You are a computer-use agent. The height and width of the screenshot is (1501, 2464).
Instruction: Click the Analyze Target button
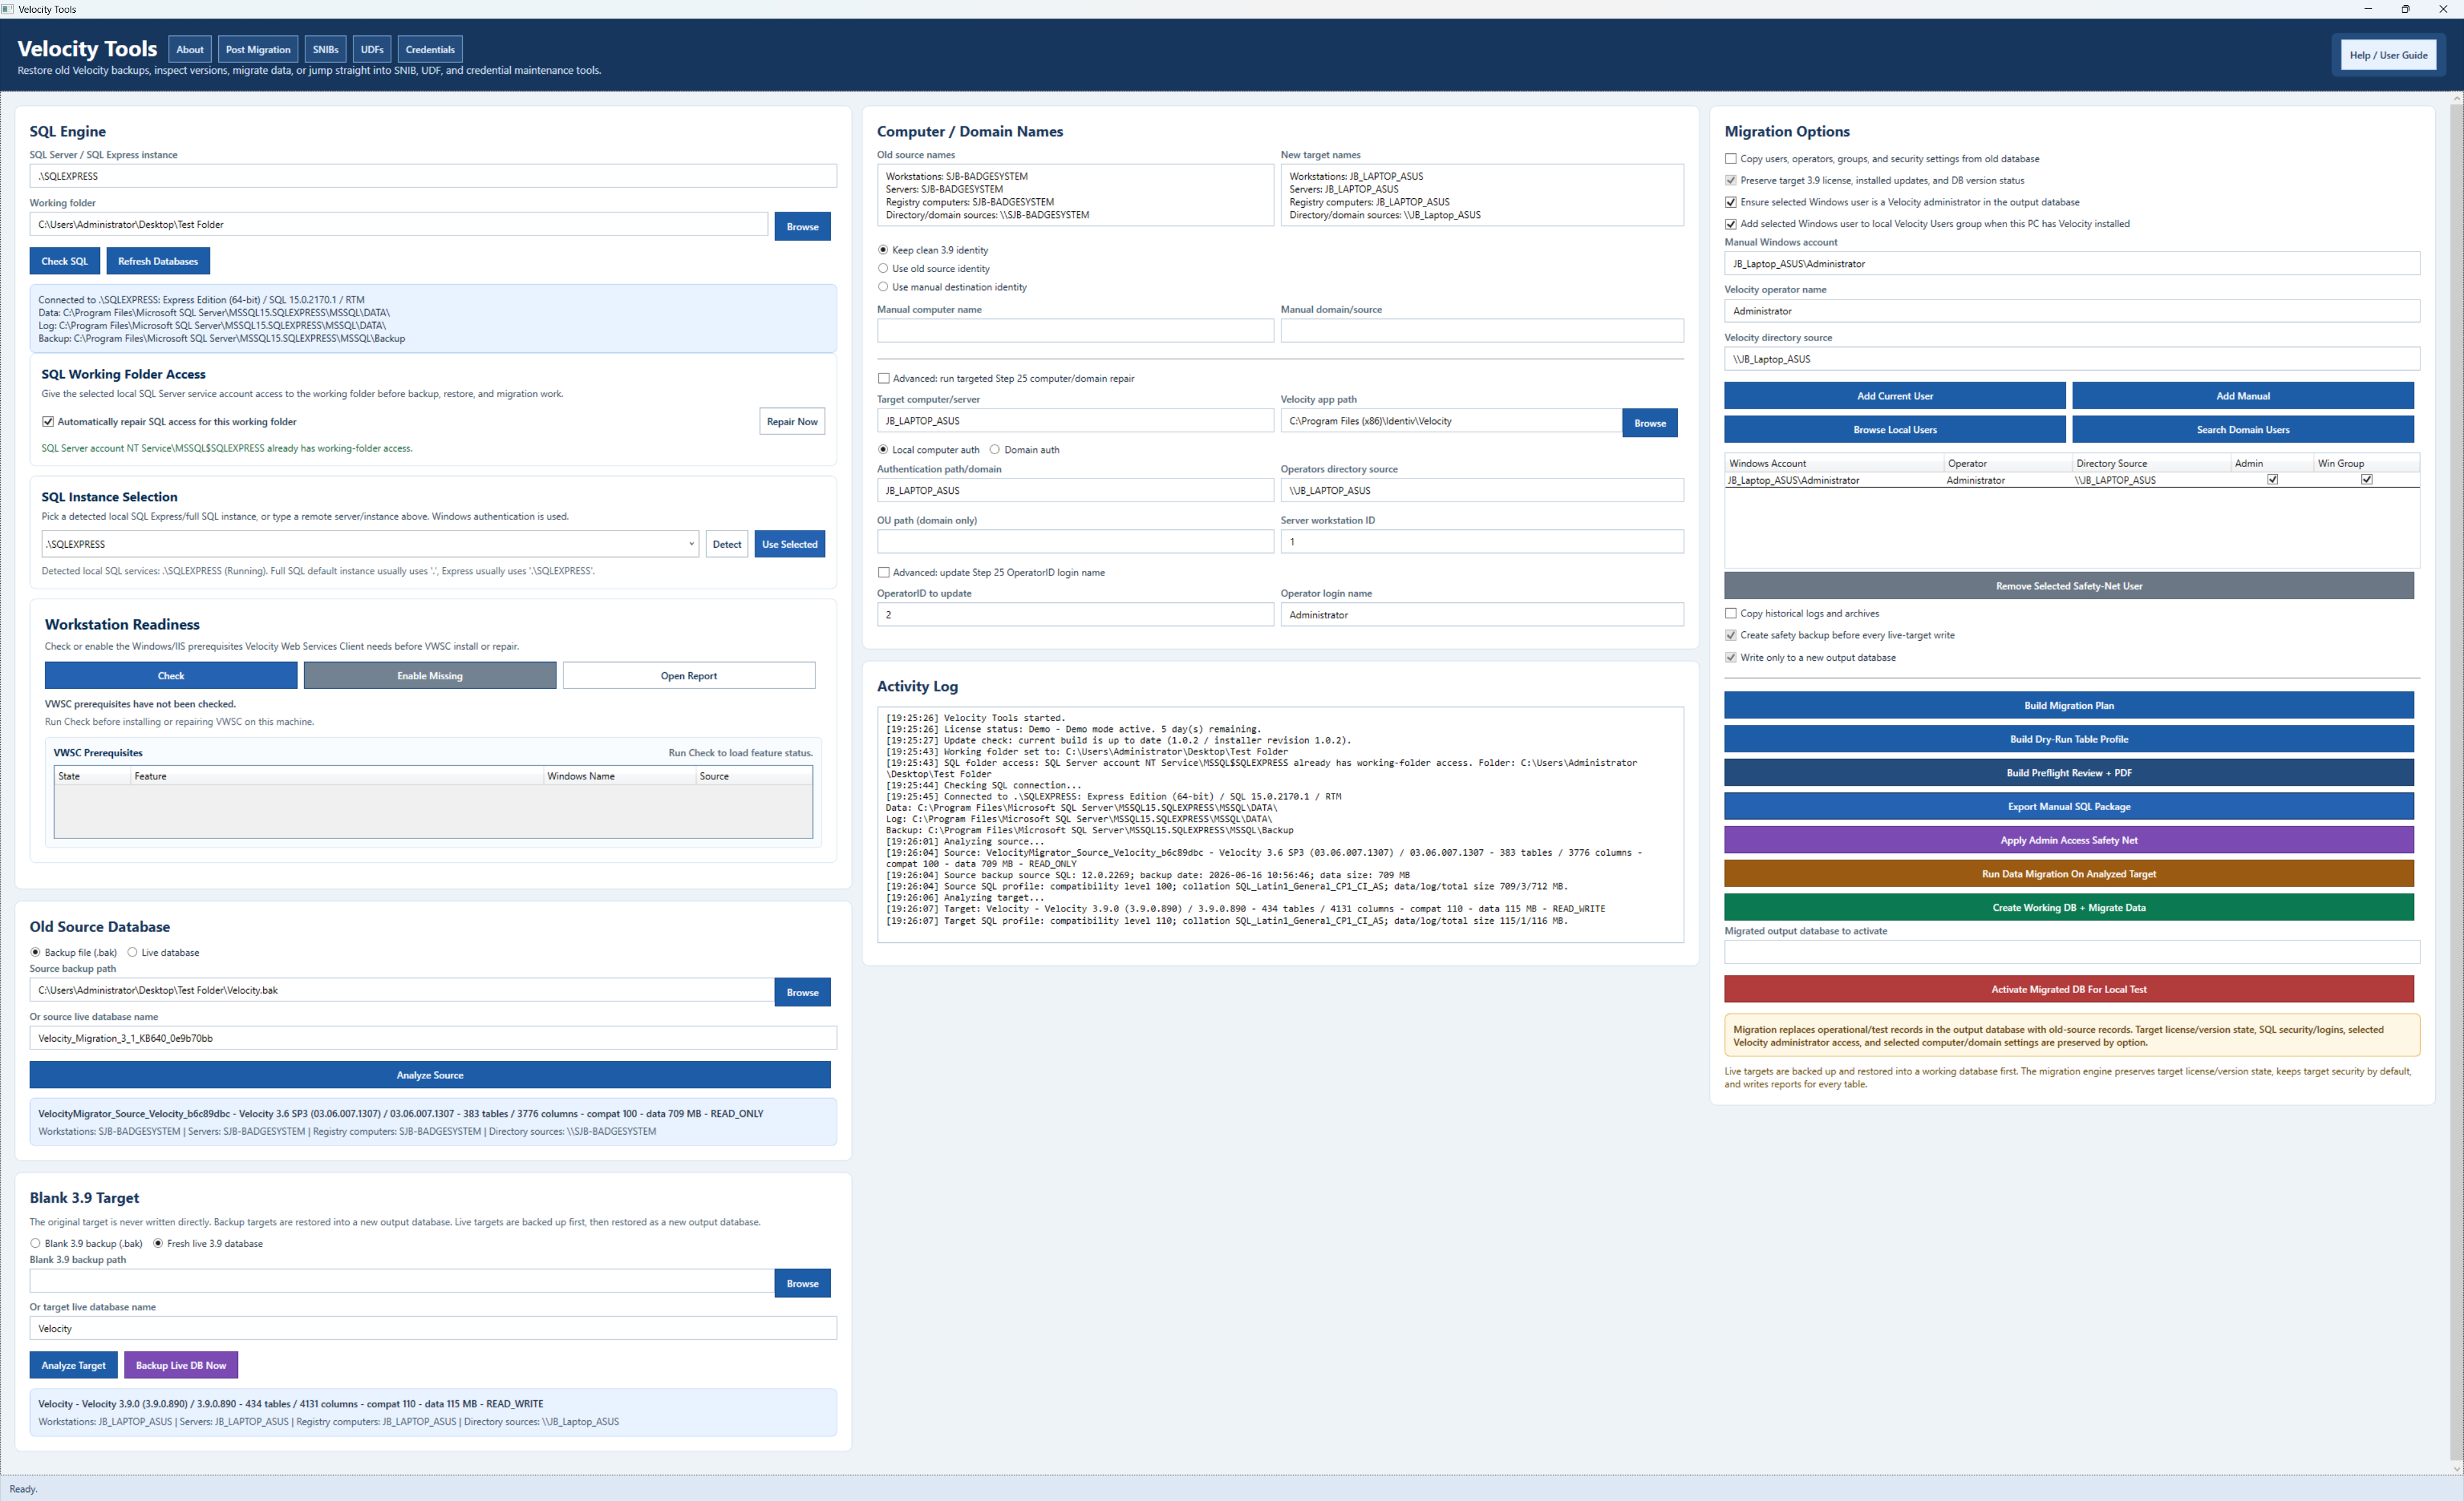pyautogui.click(x=74, y=1365)
